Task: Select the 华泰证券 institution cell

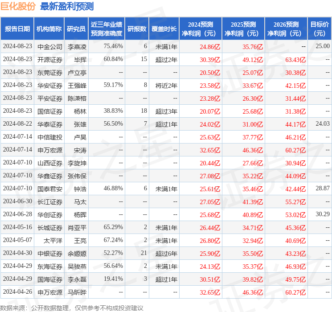Action: click(50, 124)
